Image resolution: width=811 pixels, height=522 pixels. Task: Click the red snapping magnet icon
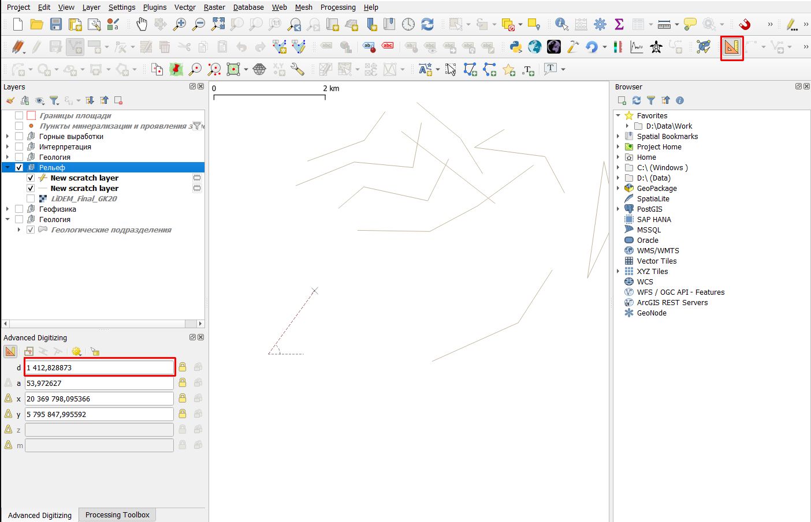pyautogui.click(x=745, y=24)
